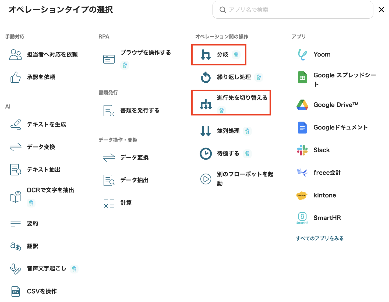Select the テキストを生成 label

point(47,124)
